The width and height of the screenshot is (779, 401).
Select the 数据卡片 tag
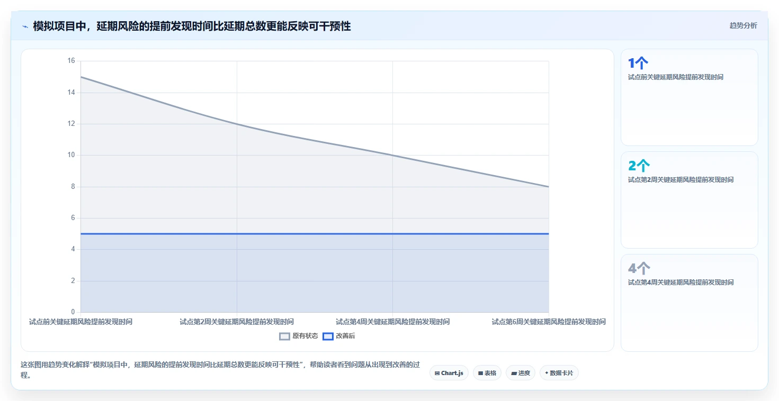click(x=559, y=373)
